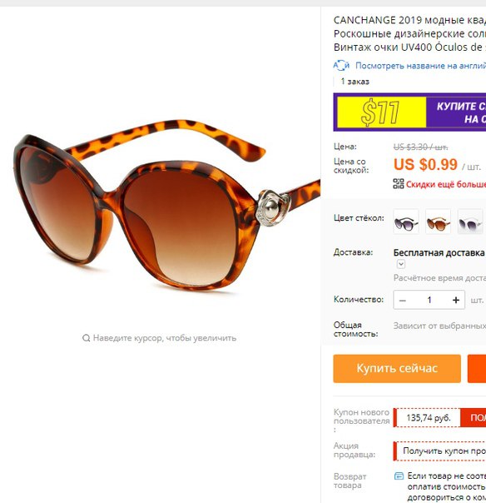Open Посмотреть название на английском link

pyautogui.click(x=420, y=66)
